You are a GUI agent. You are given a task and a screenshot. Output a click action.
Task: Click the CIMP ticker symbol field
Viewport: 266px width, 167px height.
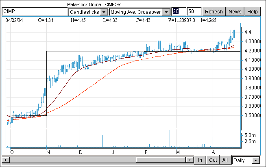(x=35, y=11)
